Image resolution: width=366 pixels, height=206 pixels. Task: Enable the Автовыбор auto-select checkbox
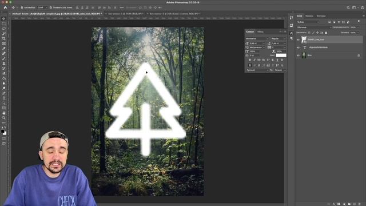(22, 7)
